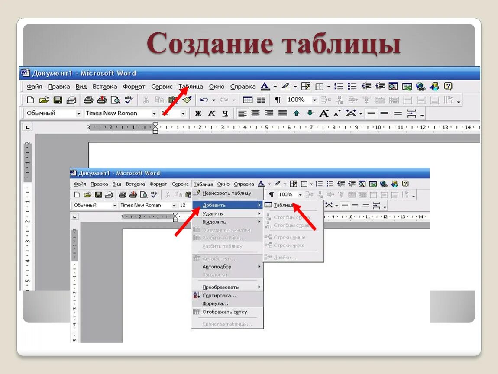Image resolution: width=498 pixels, height=374 pixels.
Task: Toggle paragraph marks ¶ in front Word window
Action: [x=271, y=195]
